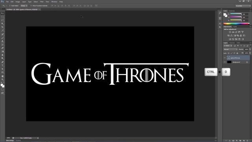Toggle layer filtering switch
Image resolution: width=252 pixels, height=142 pixels.
pyautogui.click(x=250, y=46)
